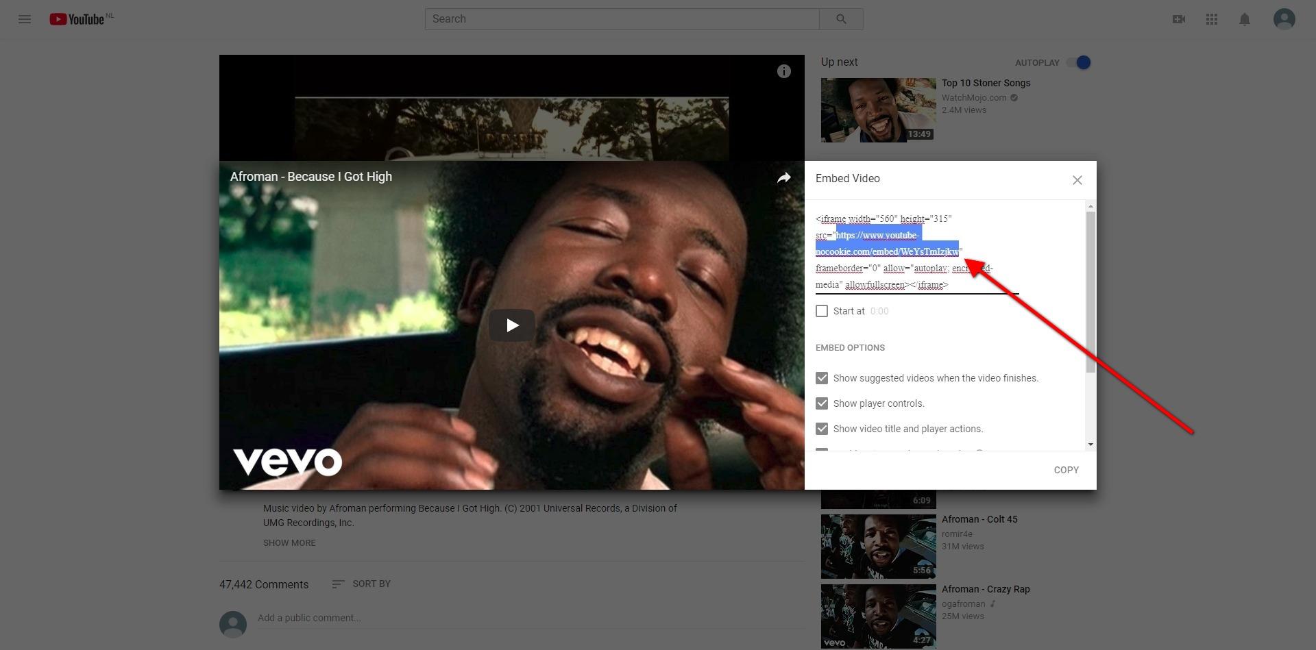This screenshot has height=650, width=1316.
Task: Toggle the Autoplay switch
Action: click(1079, 62)
